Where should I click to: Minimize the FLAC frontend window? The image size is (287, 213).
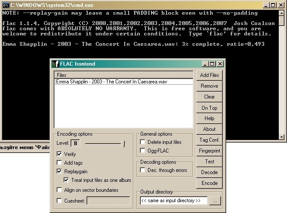pos(205,64)
